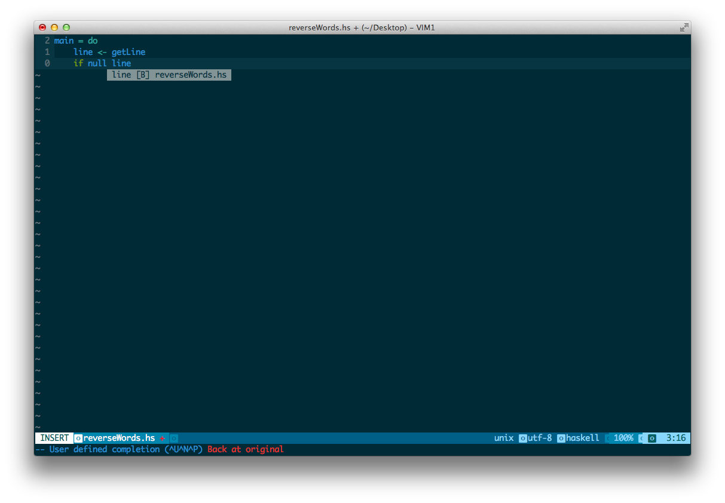Click the 'line' variable before '<-'
This screenshot has height=503, width=725.
coord(83,52)
